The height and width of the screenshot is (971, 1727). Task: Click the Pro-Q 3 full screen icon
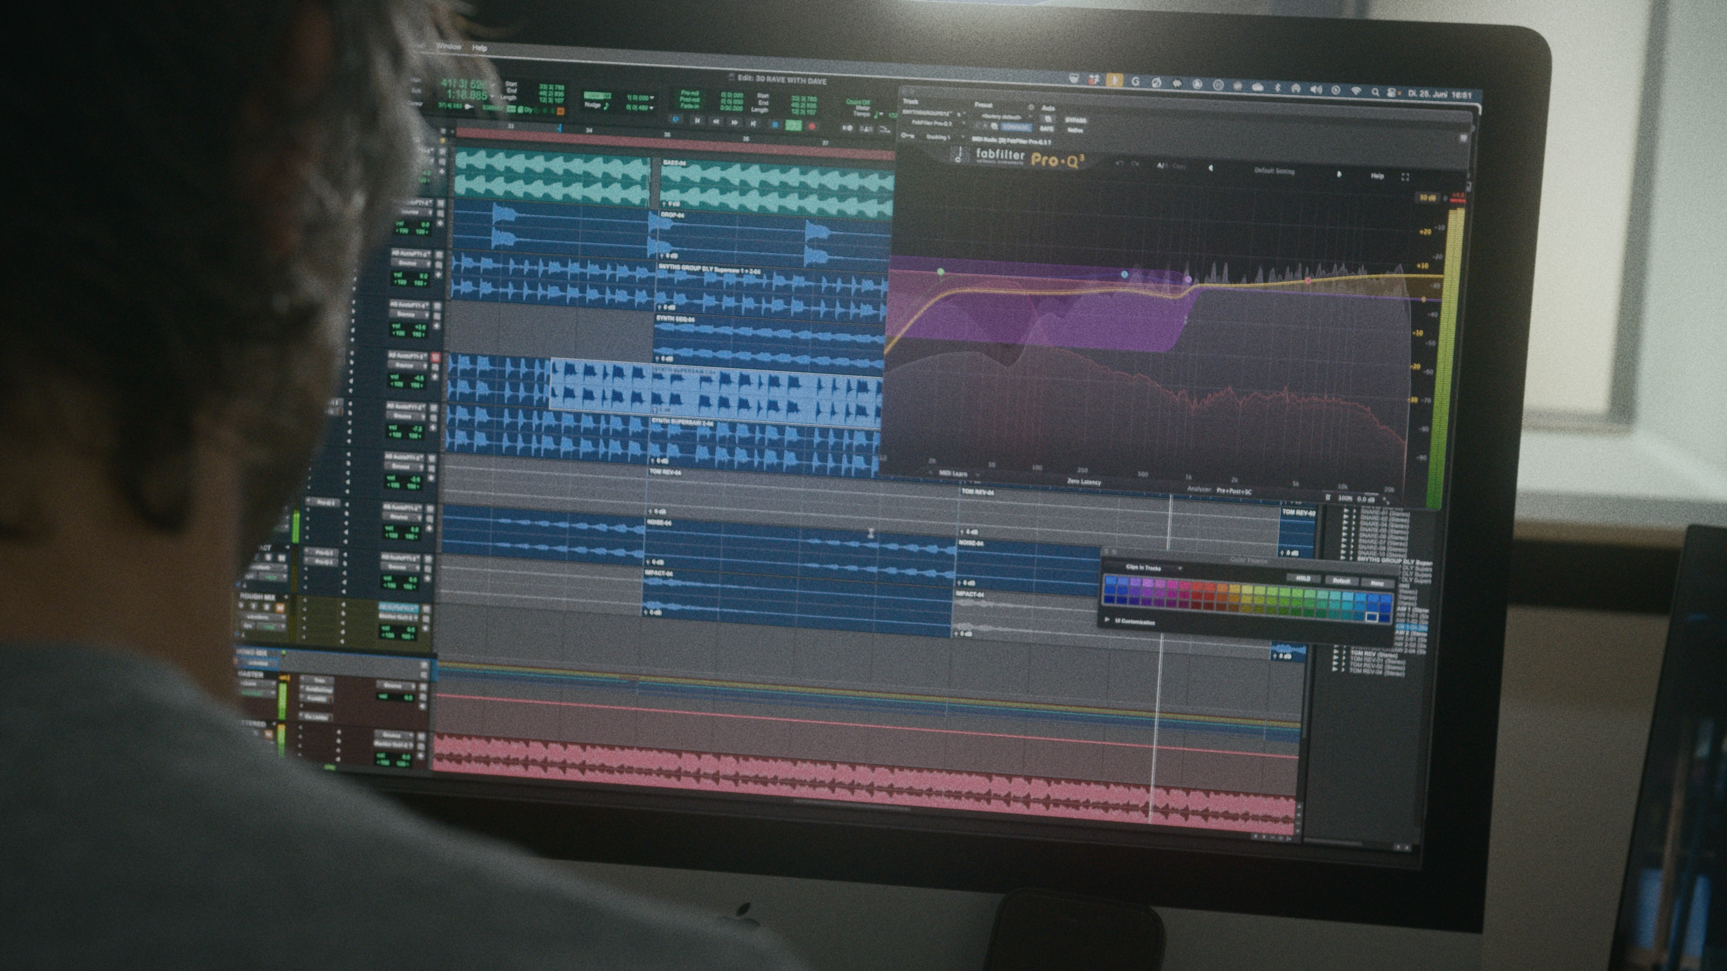[1405, 177]
